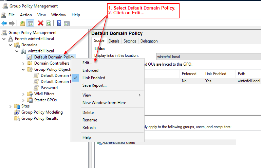
Task: Click the Password GPO scroll icon
Action: click(x=36, y=88)
